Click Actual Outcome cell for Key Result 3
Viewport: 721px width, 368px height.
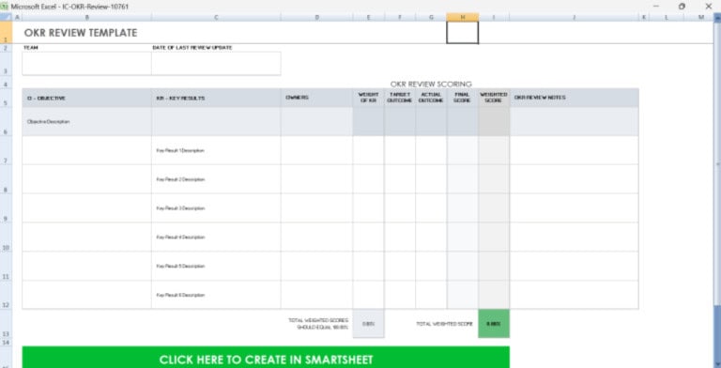click(x=431, y=208)
